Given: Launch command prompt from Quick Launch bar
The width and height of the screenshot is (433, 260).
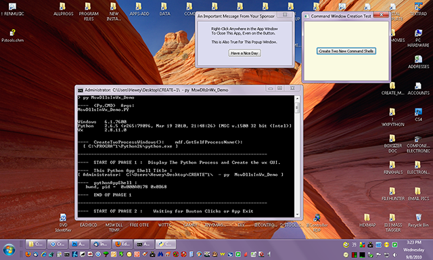Looking at the screenshot, I should (x=67, y=255).
